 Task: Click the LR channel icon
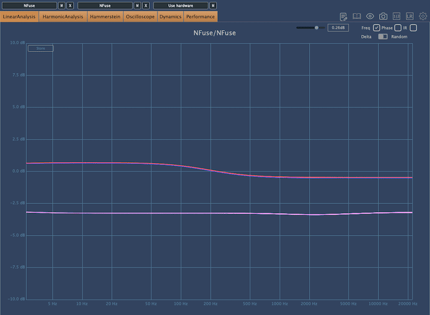(410, 17)
